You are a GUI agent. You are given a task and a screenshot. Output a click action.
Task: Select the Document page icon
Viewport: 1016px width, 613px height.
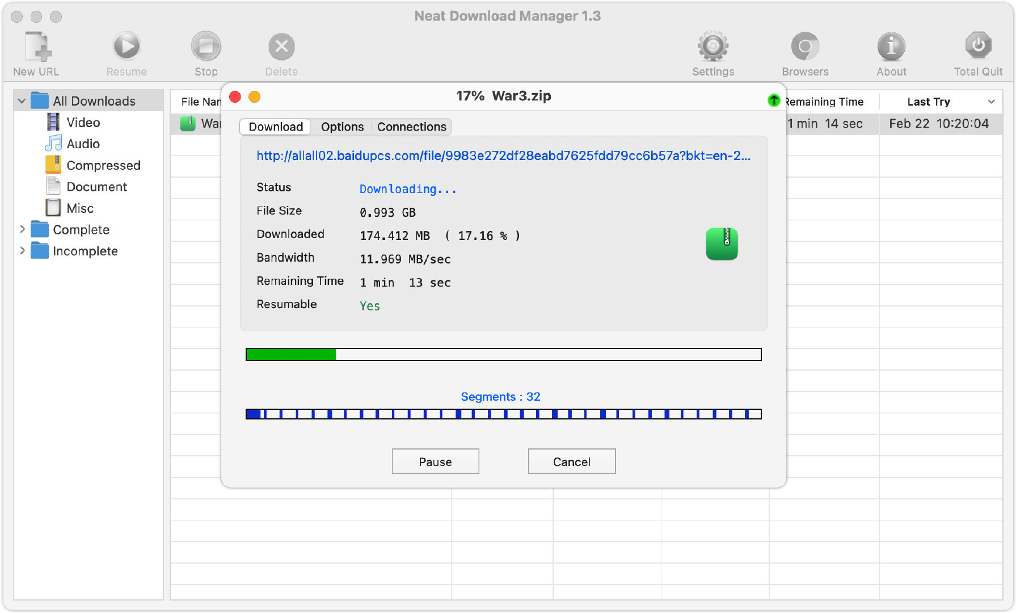pyautogui.click(x=53, y=186)
